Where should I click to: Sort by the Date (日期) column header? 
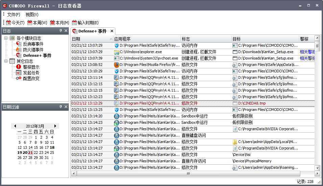pyautogui.click(x=91, y=39)
